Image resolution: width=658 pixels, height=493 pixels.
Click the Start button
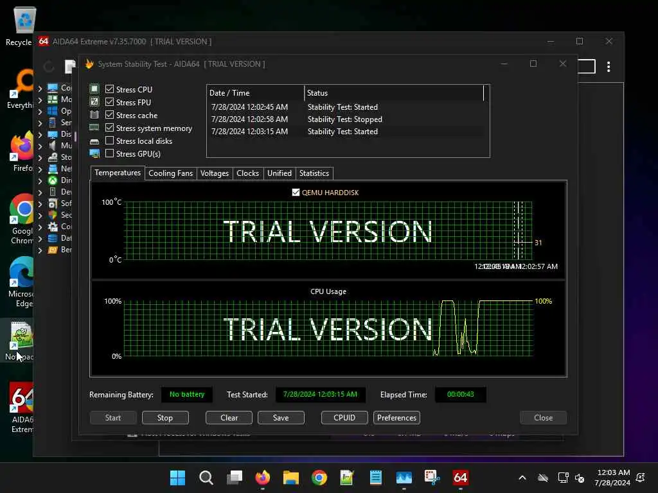pyautogui.click(x=113, y=417)
